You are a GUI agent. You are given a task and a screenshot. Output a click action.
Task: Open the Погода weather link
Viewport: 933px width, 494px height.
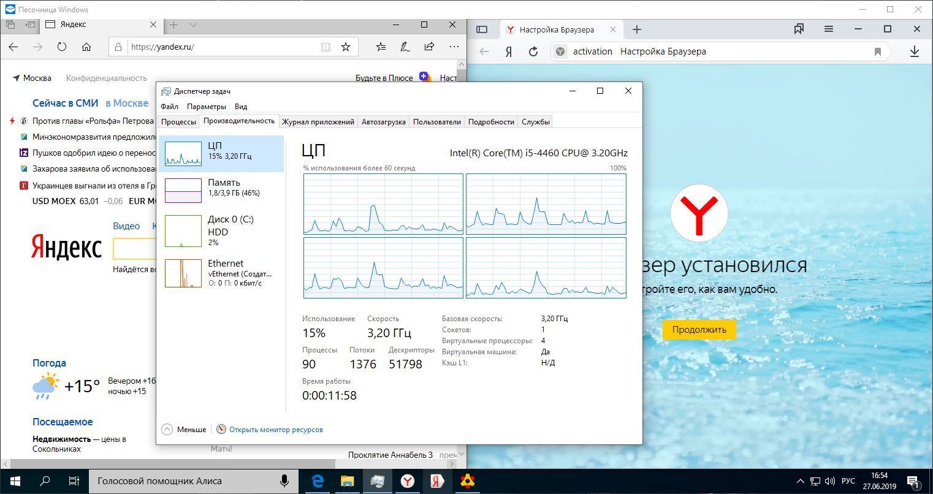click(49, 363)
